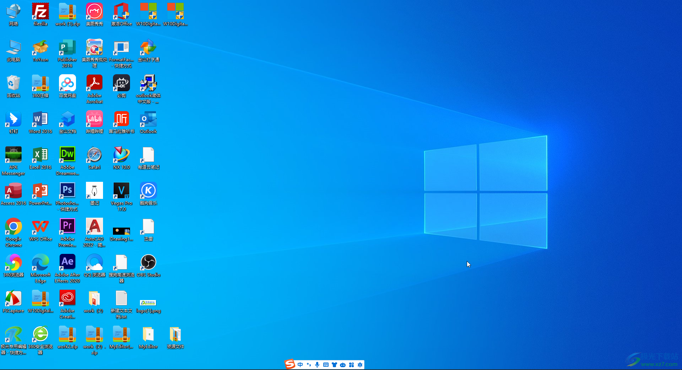Click the Adobe Dreamweaver icon
The width and height of the screenshot is (682, 370).
click(x=67, y=155)
